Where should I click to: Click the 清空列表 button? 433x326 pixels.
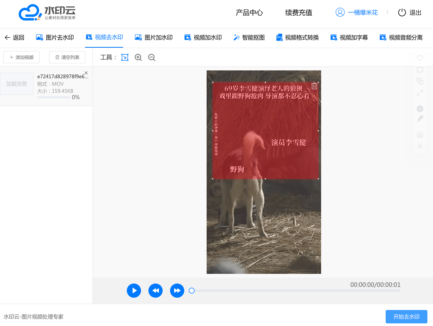(x=67, y=57)
